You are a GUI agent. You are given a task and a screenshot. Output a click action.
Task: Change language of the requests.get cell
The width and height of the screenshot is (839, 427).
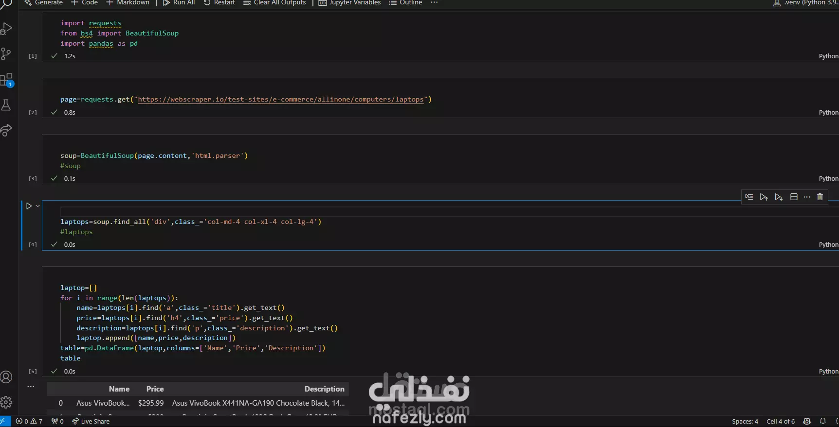pyautogui.click(x=828, y=113)
